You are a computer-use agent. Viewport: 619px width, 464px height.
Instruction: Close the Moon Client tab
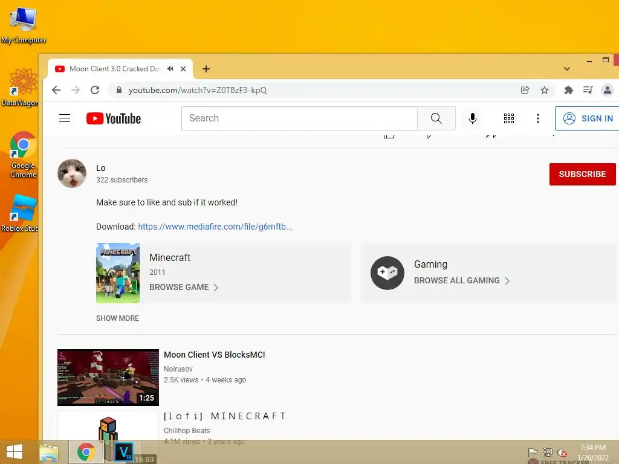(183, 69)
